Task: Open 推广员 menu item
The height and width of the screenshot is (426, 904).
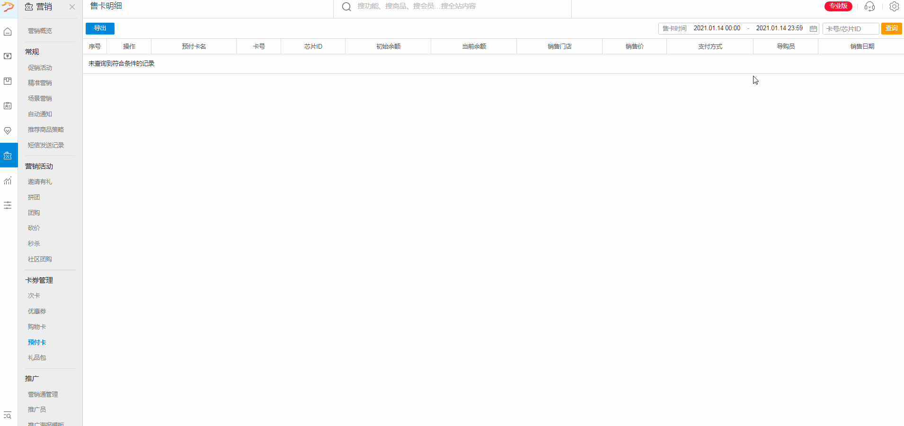Action: click(37, 409)
